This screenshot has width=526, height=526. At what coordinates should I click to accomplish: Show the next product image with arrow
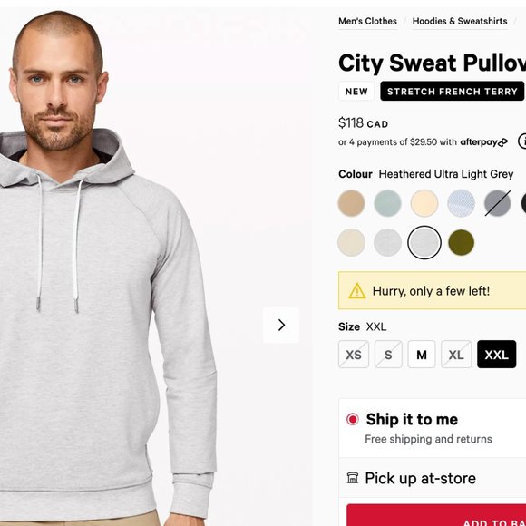281,325
